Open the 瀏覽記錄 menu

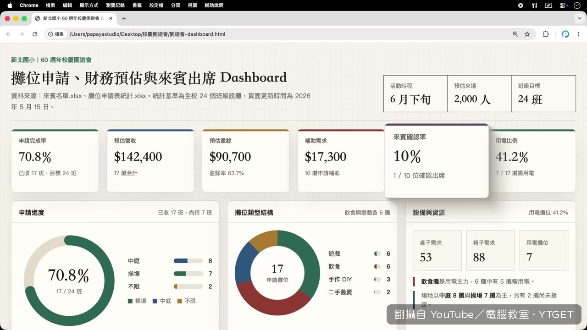click(115, 5)
